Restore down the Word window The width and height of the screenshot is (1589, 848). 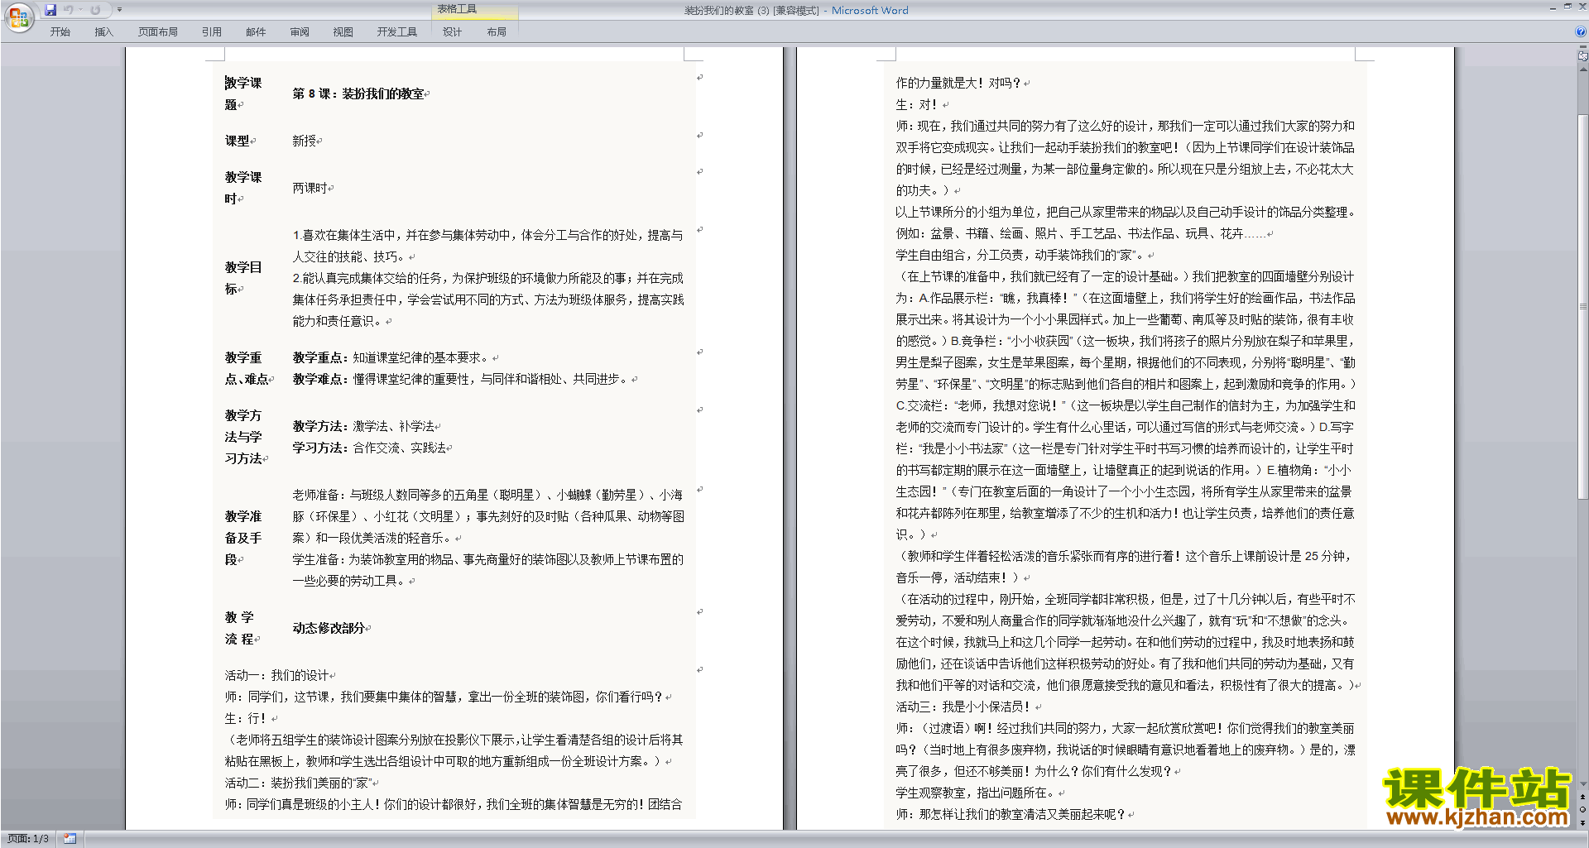pyautogui.click(x=1567, y=6)
